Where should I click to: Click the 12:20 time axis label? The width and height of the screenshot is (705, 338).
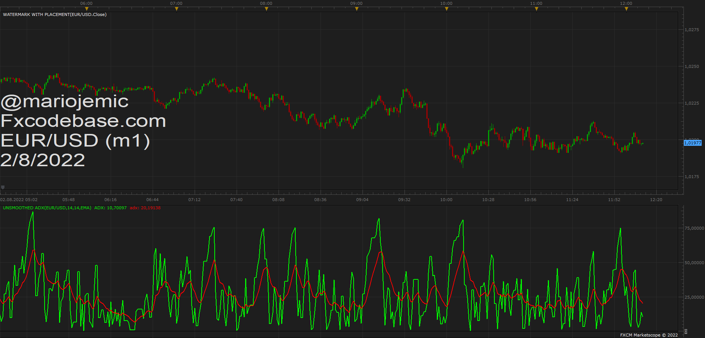tap(656, 200)
